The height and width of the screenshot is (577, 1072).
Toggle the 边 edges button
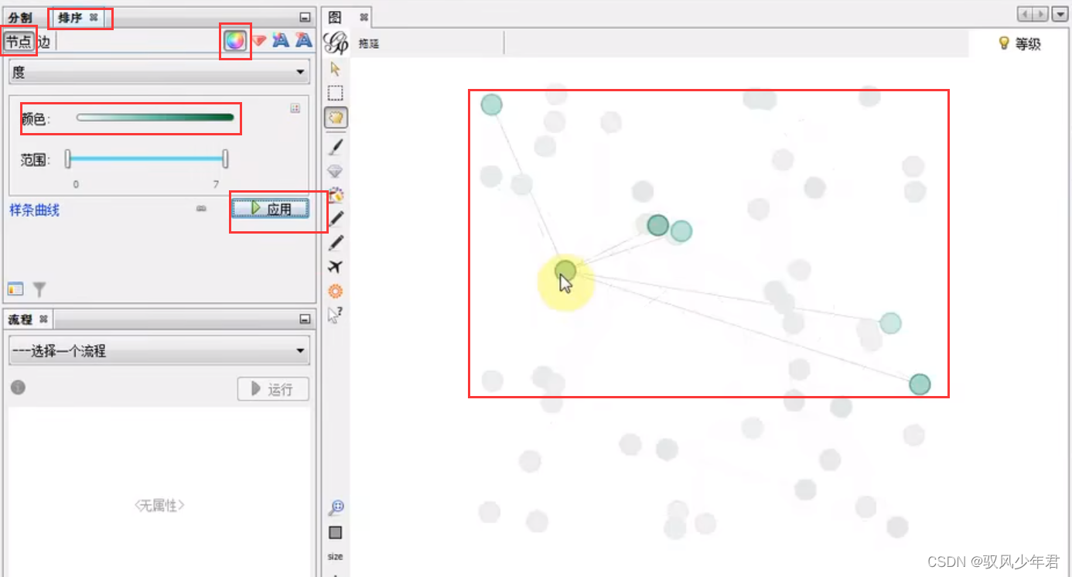(44, 43)
